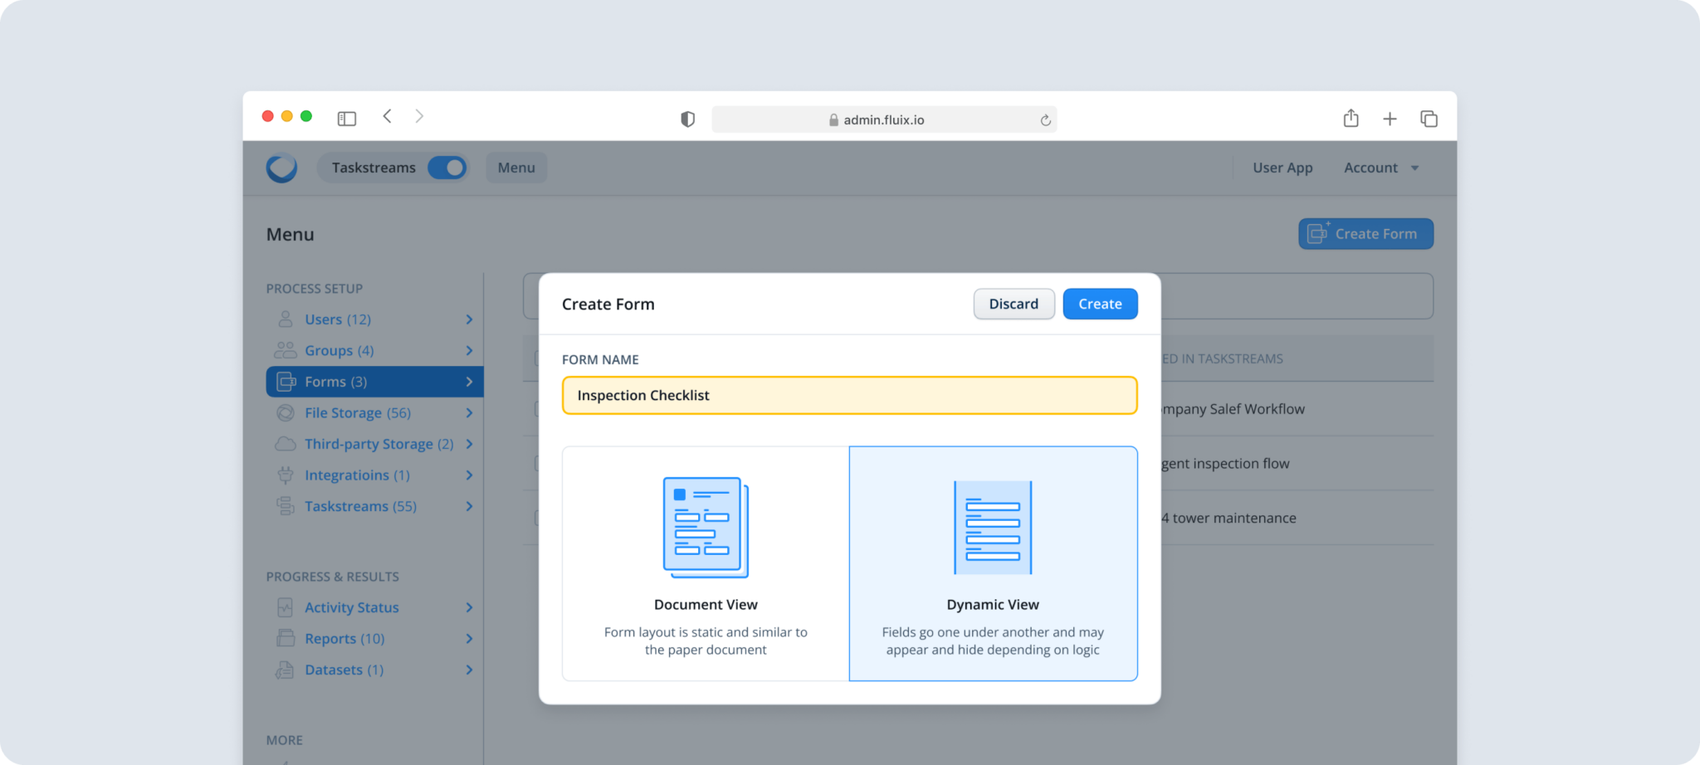Click the File Storage lock icon
This screenshot has height=765, width=1700.
(x=285, y=412)
